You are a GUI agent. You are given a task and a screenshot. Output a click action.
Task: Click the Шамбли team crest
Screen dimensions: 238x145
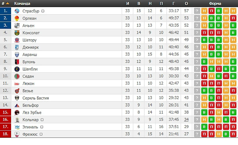17,69
